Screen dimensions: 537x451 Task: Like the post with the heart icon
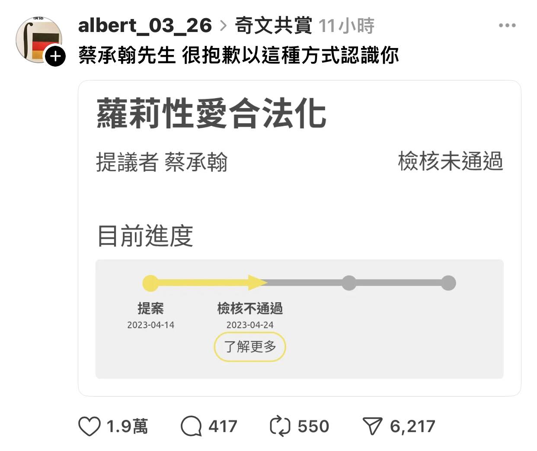pos(89,426)
